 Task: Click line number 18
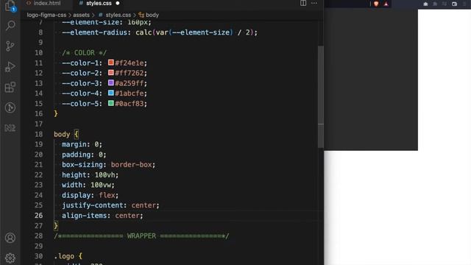[39, 134]
